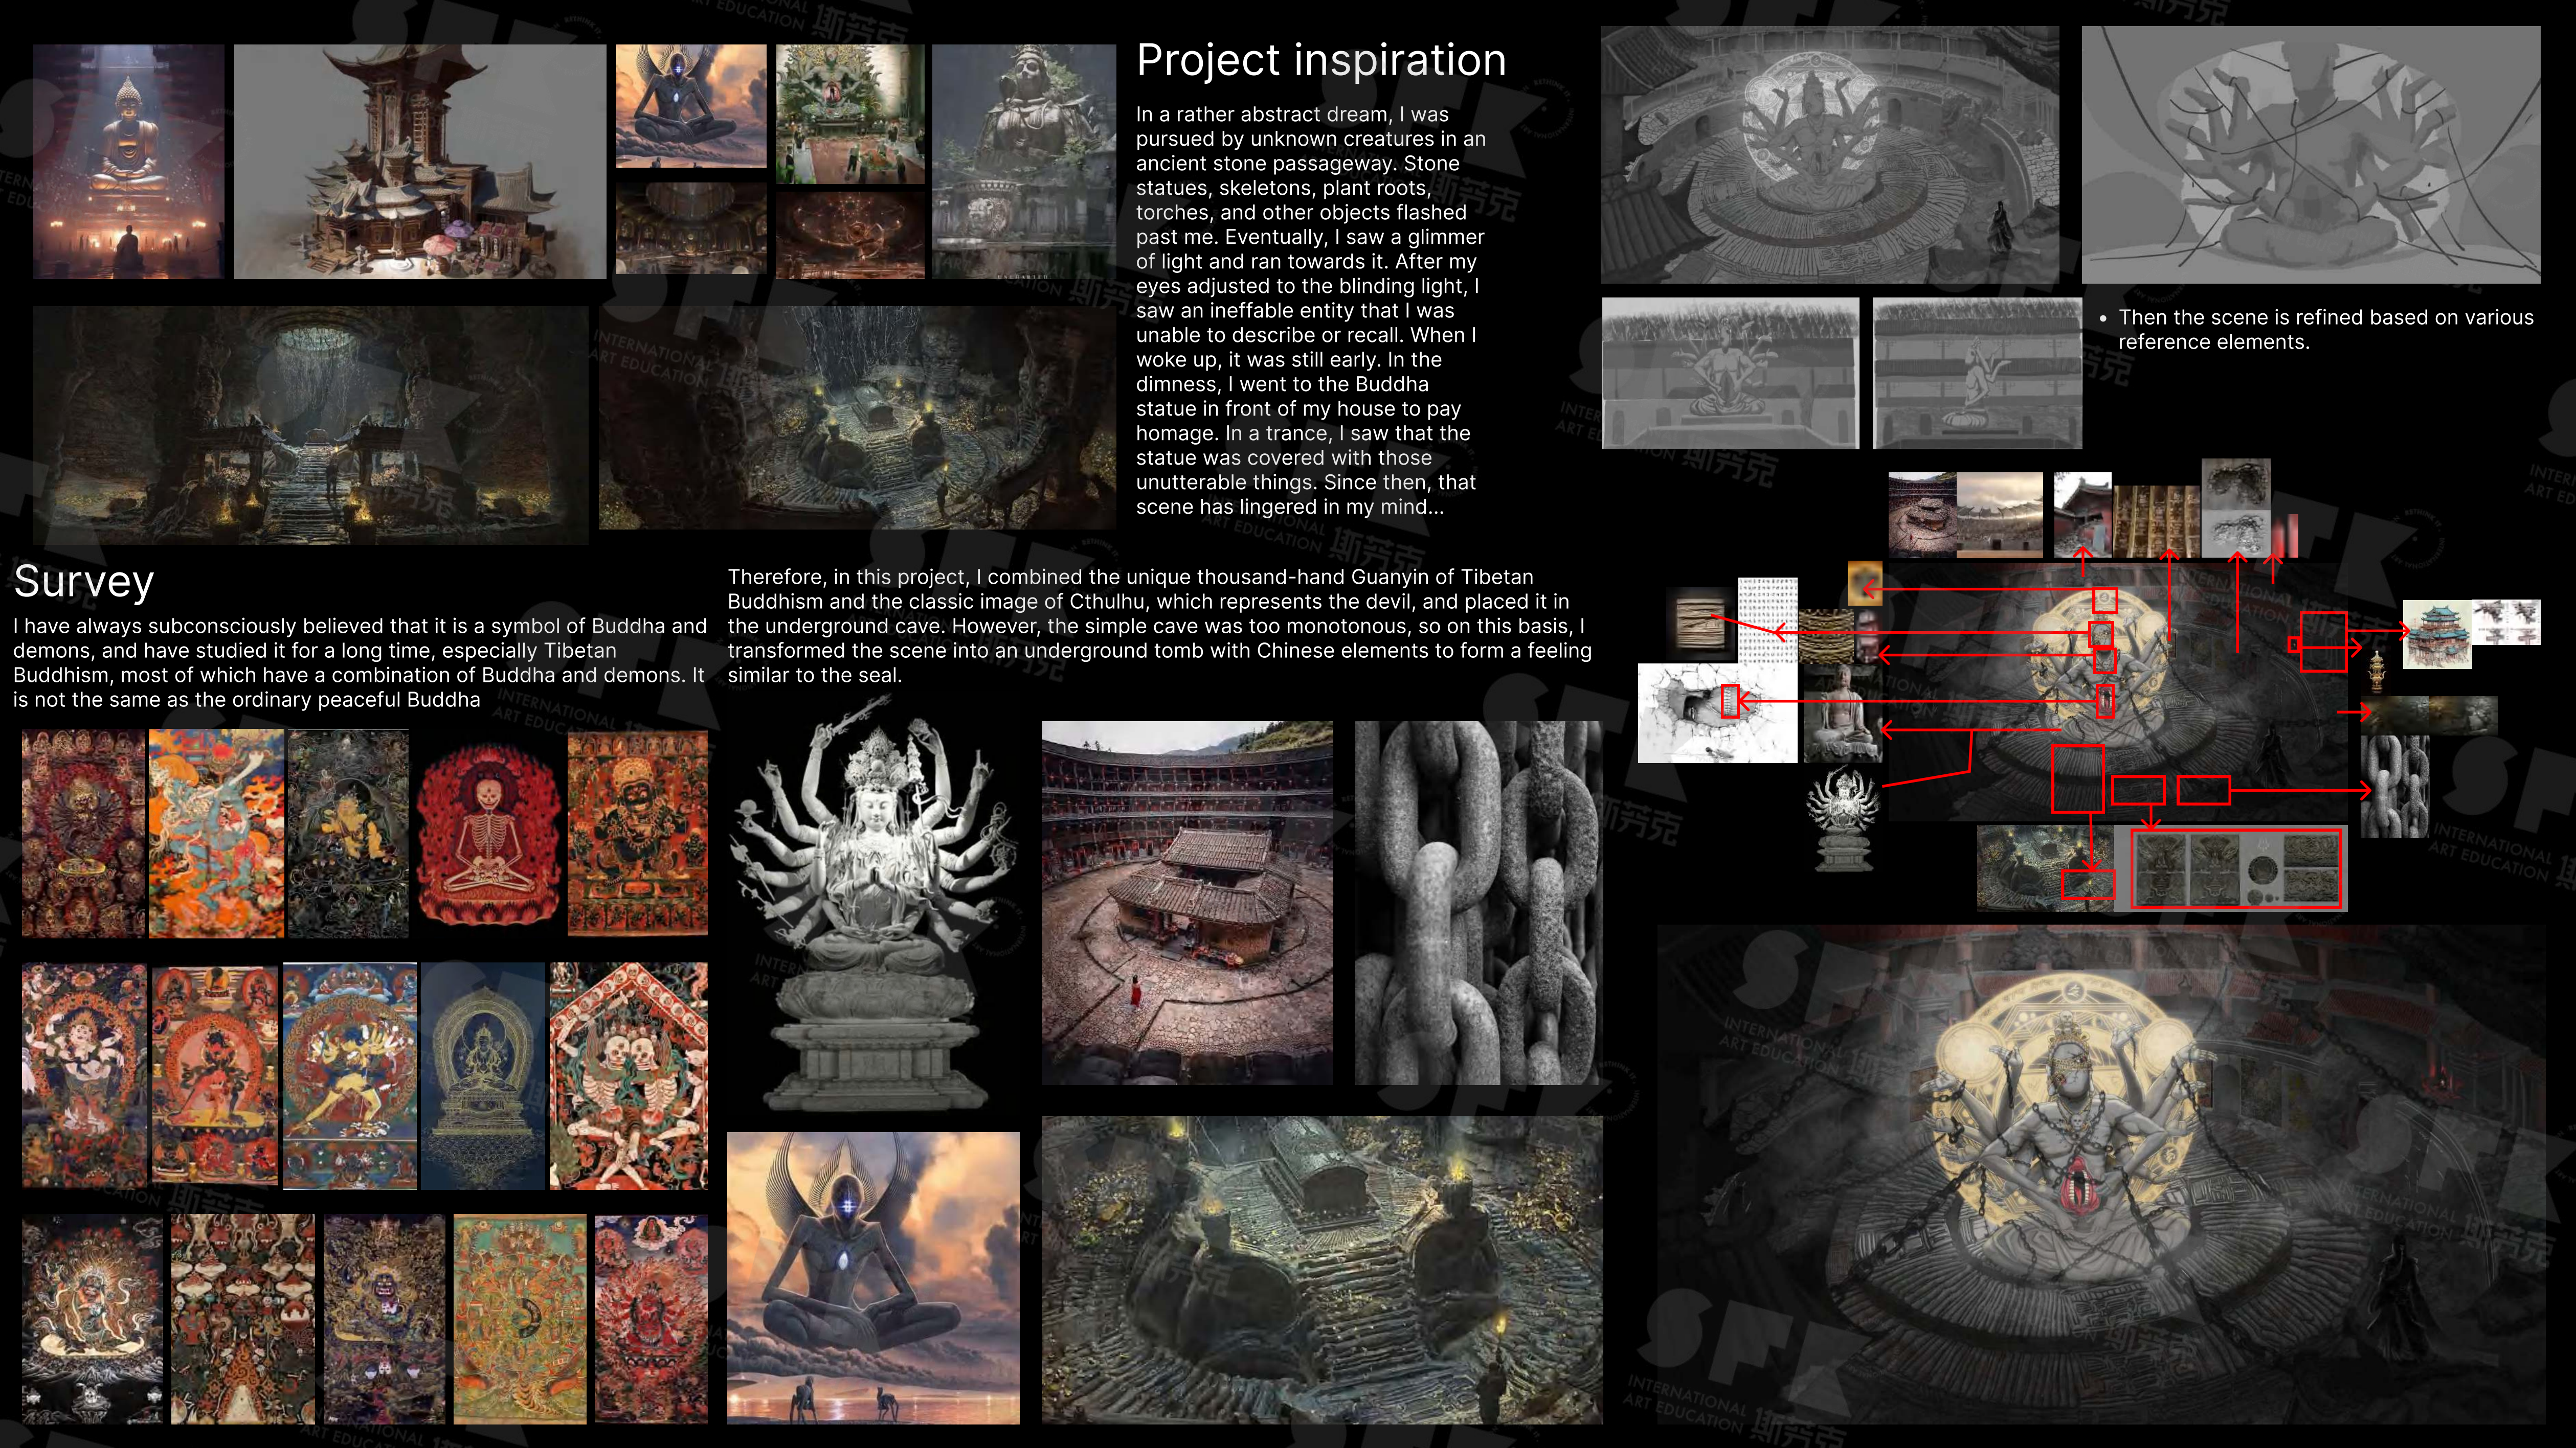Click the "Project inspiration" heading
2576x1448 pixels.
point(1321,60)
